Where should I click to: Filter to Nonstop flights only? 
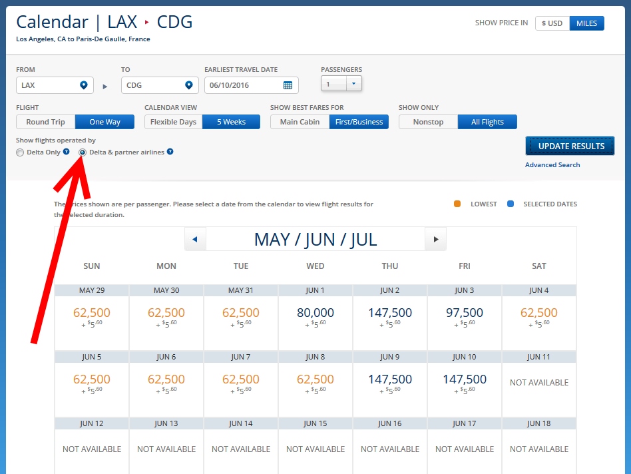point(428,122)
